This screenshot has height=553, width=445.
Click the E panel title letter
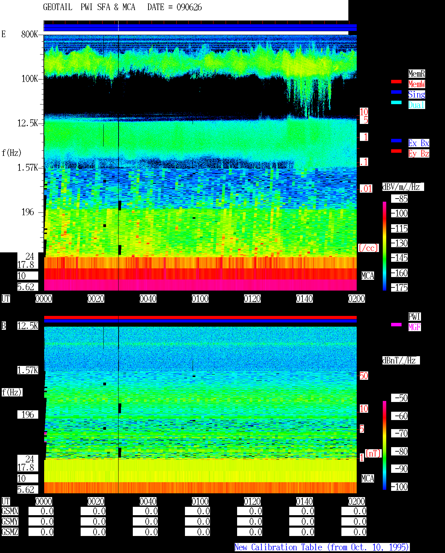pos(4,34)
